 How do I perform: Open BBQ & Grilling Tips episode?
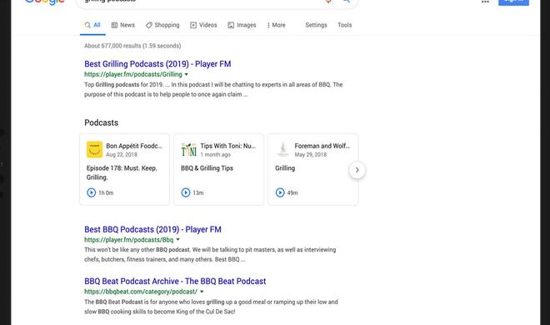(x=207, y=168)
